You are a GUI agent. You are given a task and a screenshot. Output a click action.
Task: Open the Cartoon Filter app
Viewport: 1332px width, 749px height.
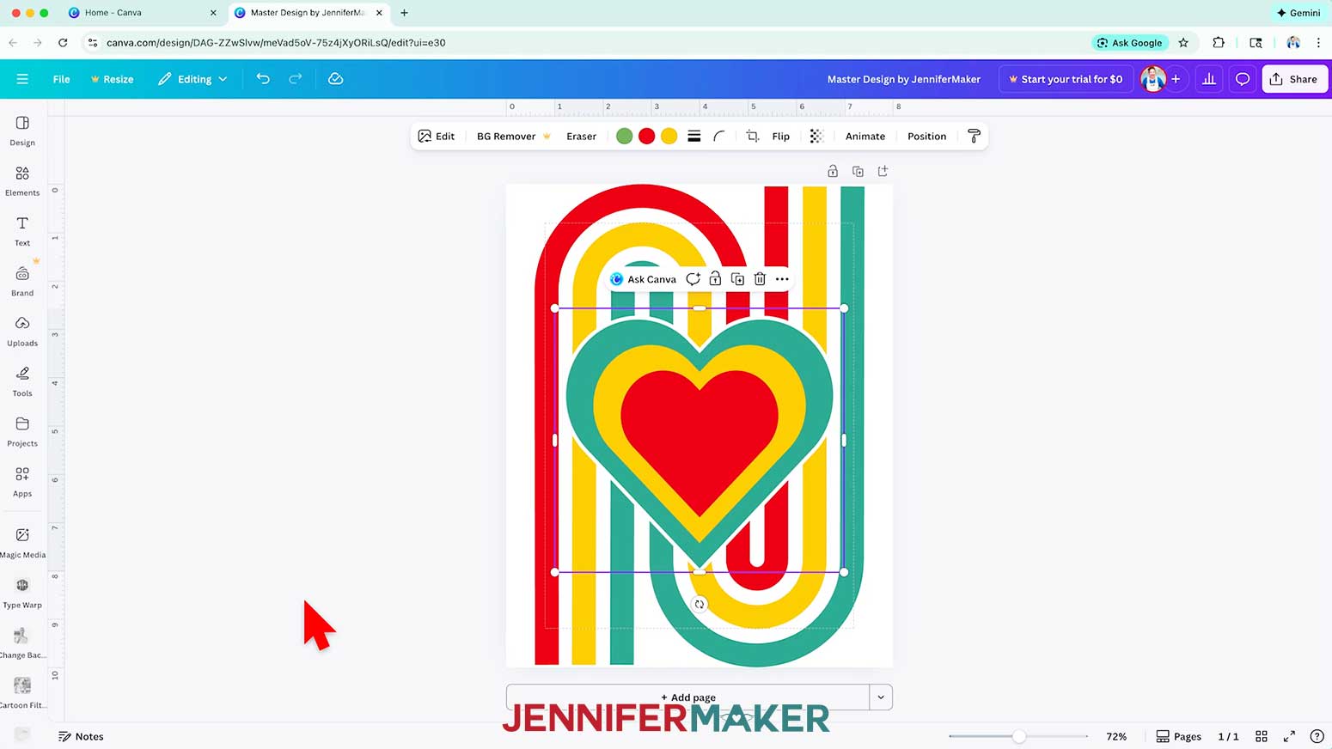tap(22, 693)
